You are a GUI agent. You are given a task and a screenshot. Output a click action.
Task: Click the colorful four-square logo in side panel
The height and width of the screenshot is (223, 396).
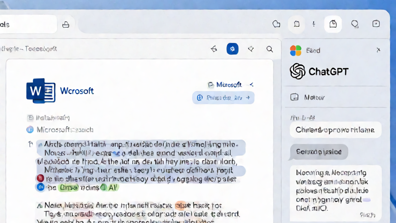[296, 51]
